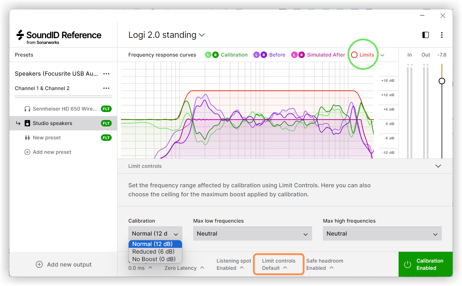Toggle Simulated After right channel curve
This screenshot has width=462, height=286.
coord(301,55)
